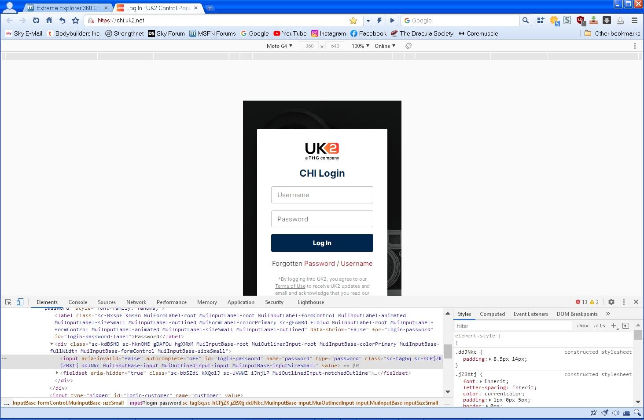This screenshot has height=420, width=644.
Task: Reload the current page
Action: point(36,20)
